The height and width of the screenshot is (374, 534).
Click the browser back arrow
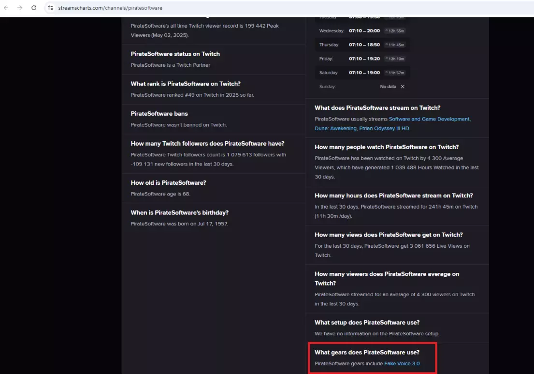(x=6, y=8)
